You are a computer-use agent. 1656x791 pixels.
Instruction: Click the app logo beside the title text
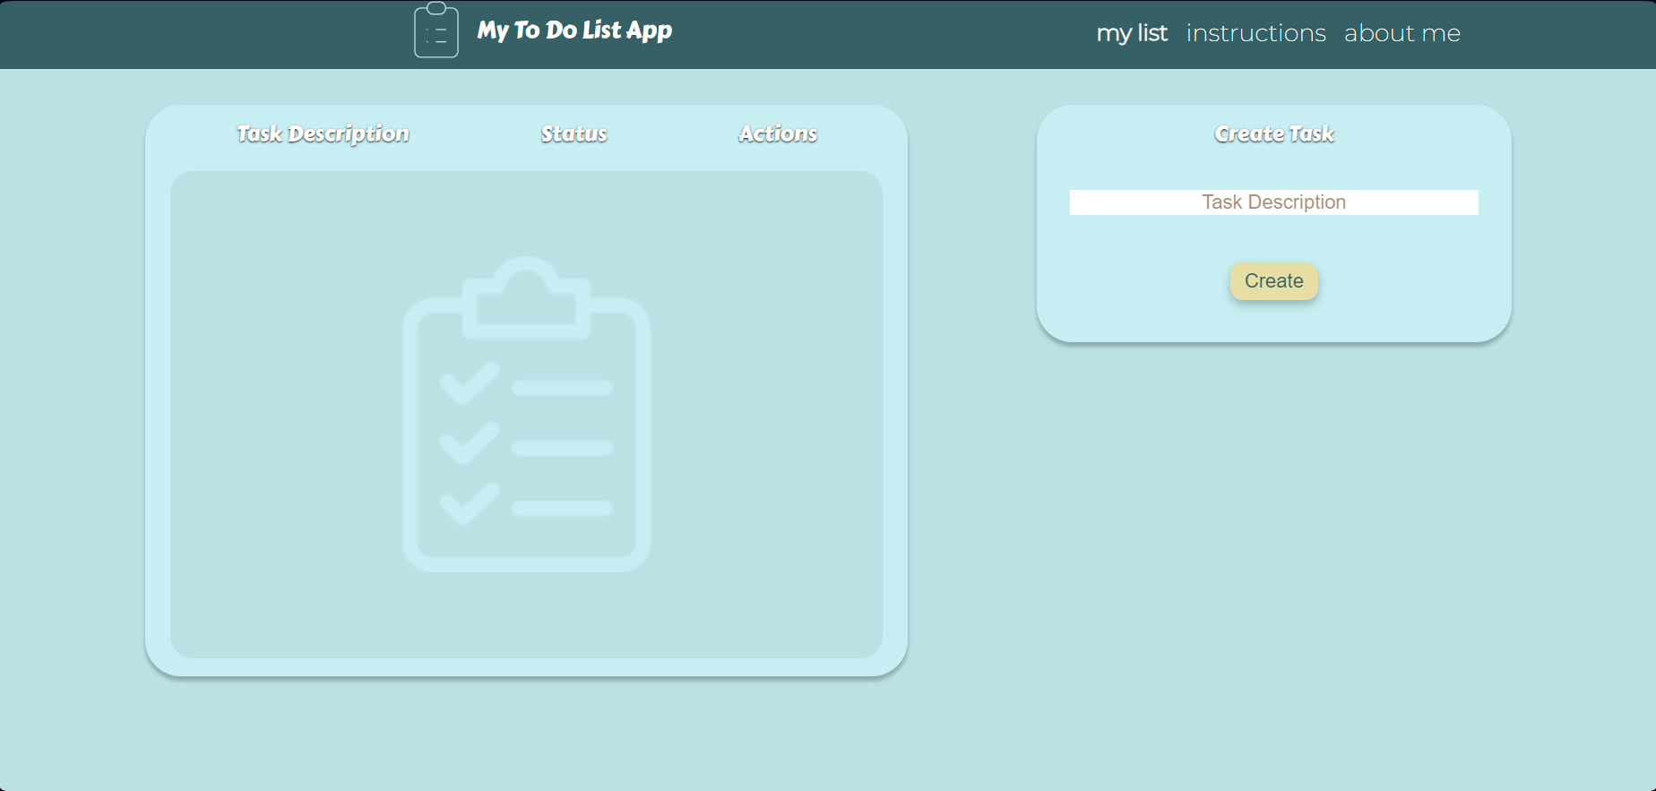(x=436, y=30)
